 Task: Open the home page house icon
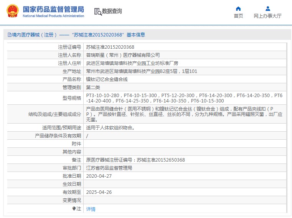coord(238,8)
